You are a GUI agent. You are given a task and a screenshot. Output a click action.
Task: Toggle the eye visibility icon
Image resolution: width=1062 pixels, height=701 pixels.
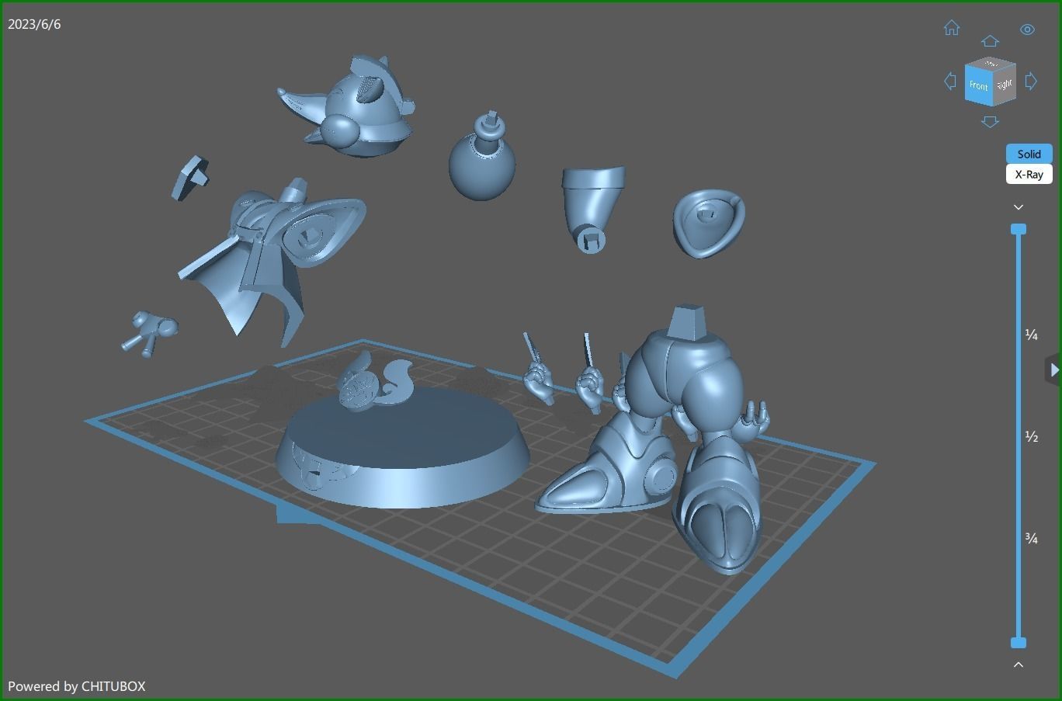coord(1027,29)
